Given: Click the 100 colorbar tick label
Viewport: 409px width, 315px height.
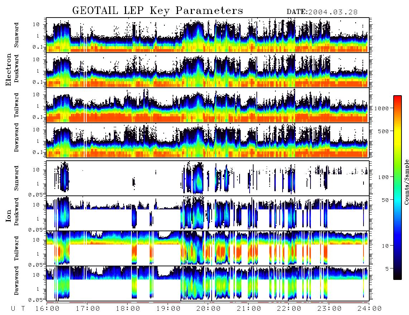Looking at the screenshot, I should click(383, 177).
